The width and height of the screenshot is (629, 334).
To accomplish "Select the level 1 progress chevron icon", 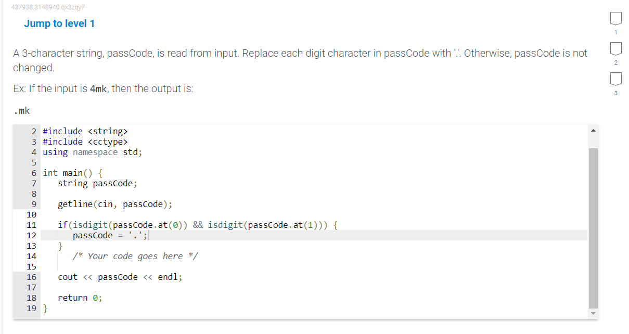I will [615, 18].
